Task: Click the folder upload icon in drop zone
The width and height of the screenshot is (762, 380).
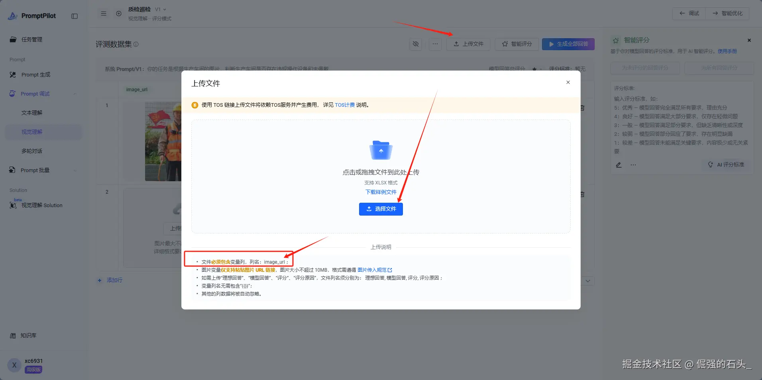Action: click(381, 150)
